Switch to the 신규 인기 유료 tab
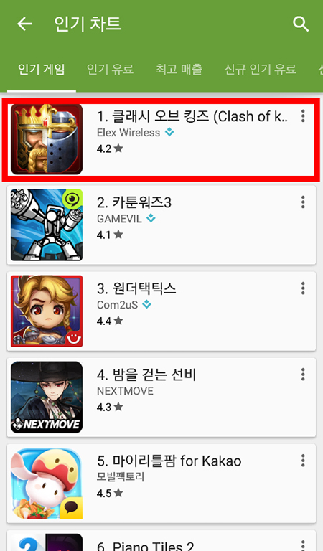 260,69
